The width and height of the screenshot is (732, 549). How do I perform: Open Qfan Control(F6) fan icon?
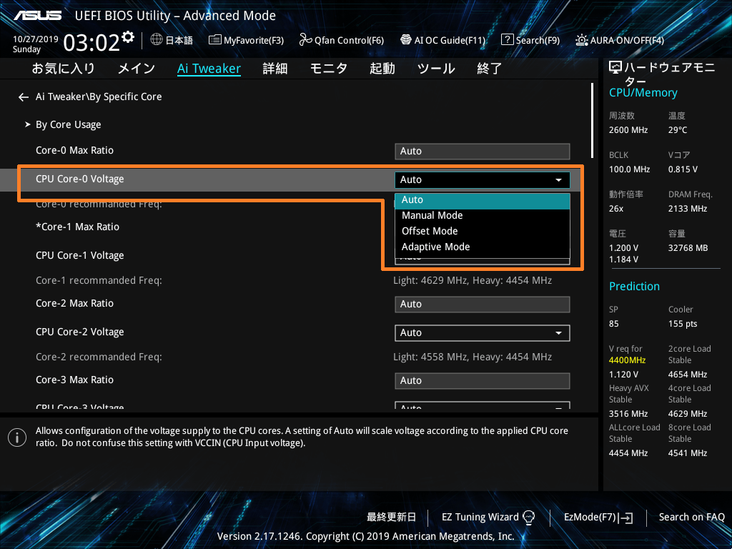point(306,40)
